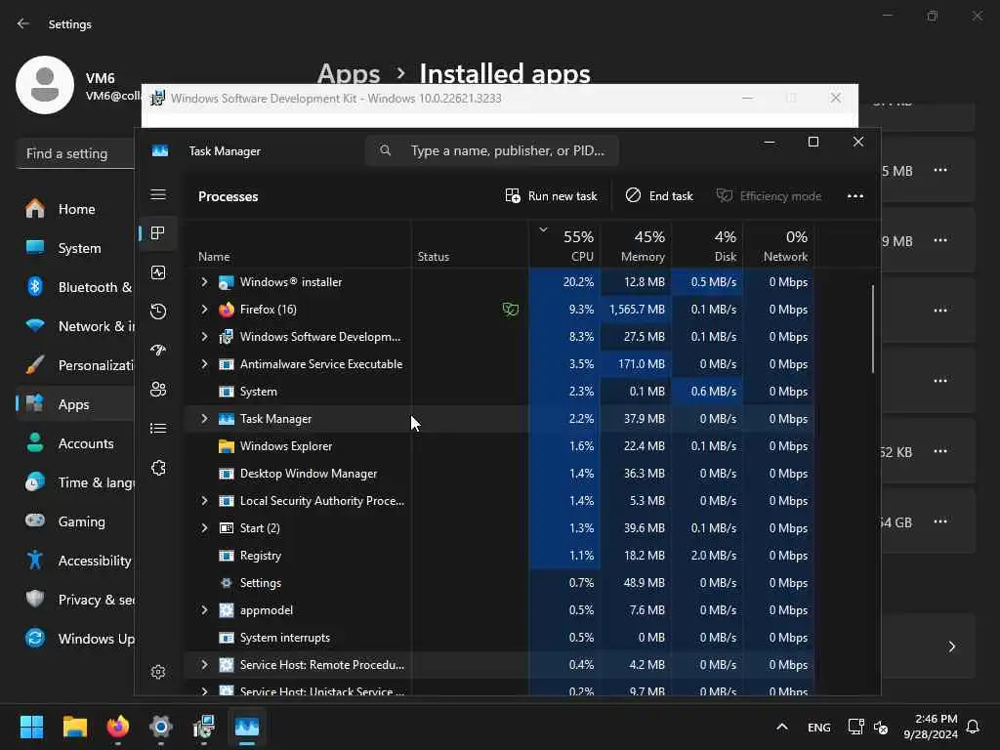Go back using Settings back arrow
1000x750 pixels.
[x=23, y=23]
